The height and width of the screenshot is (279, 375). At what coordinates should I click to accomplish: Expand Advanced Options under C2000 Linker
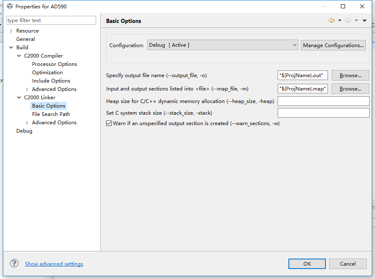pyautogui.click(x=27, y=123)
